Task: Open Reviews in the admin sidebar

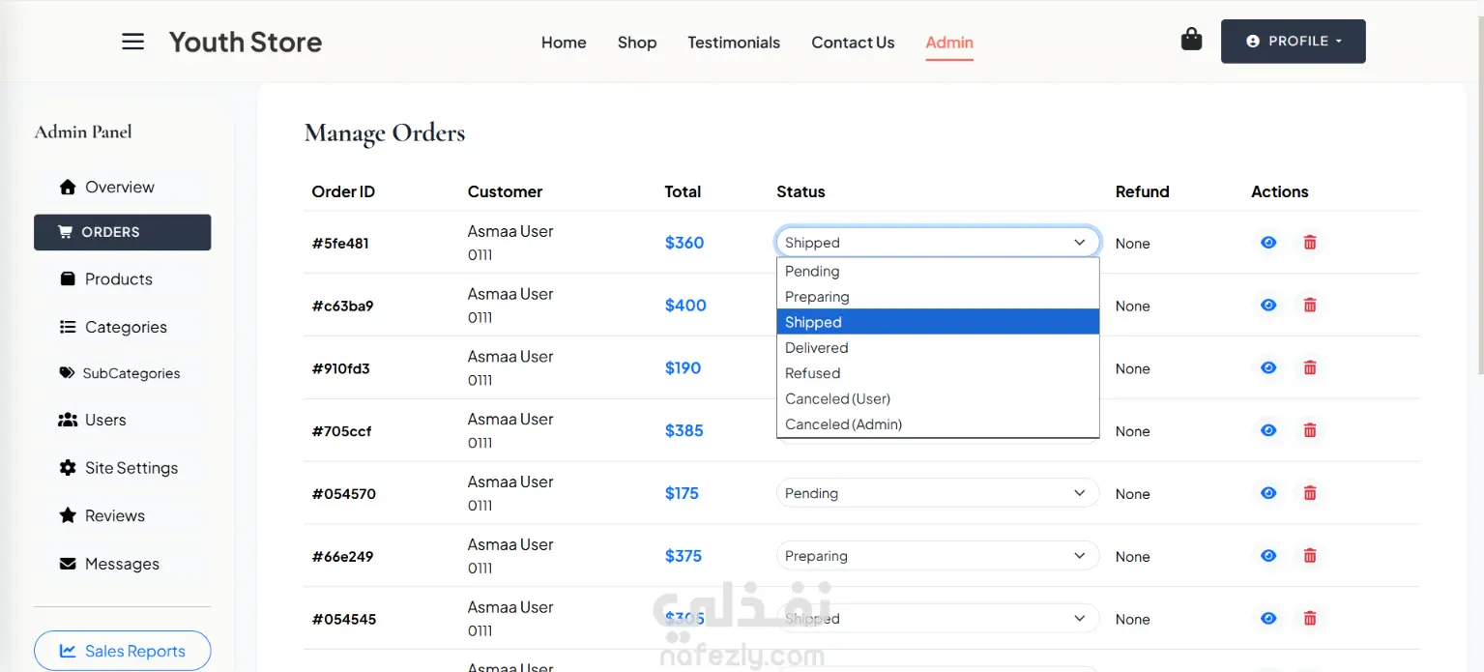Action: point(122,515)
